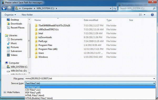
Task: Click Hide Folders button
Action: click(12, 92)
